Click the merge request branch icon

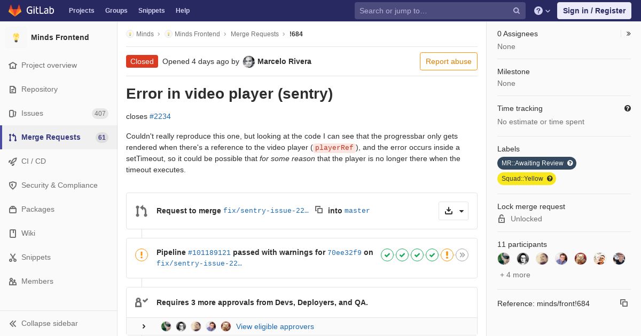pos(142,211)
